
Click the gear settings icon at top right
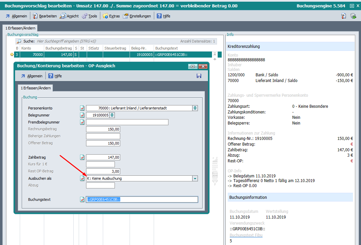[353, 16]
